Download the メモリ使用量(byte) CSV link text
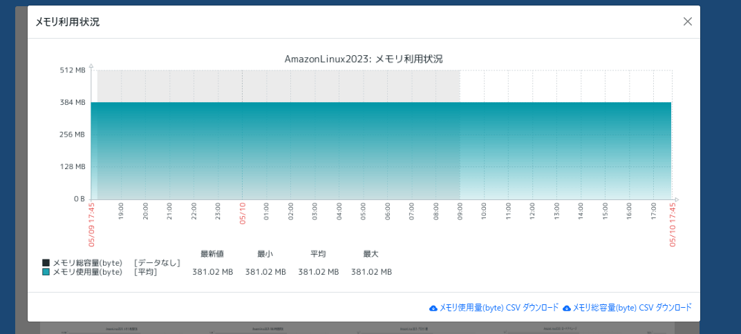Viewport: 741px width, 334px height. coord(499,308)
